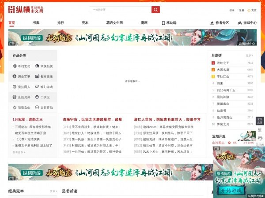
Task: Open 赘婿出山 in the ranking list
Action: (x=223, y=104)
